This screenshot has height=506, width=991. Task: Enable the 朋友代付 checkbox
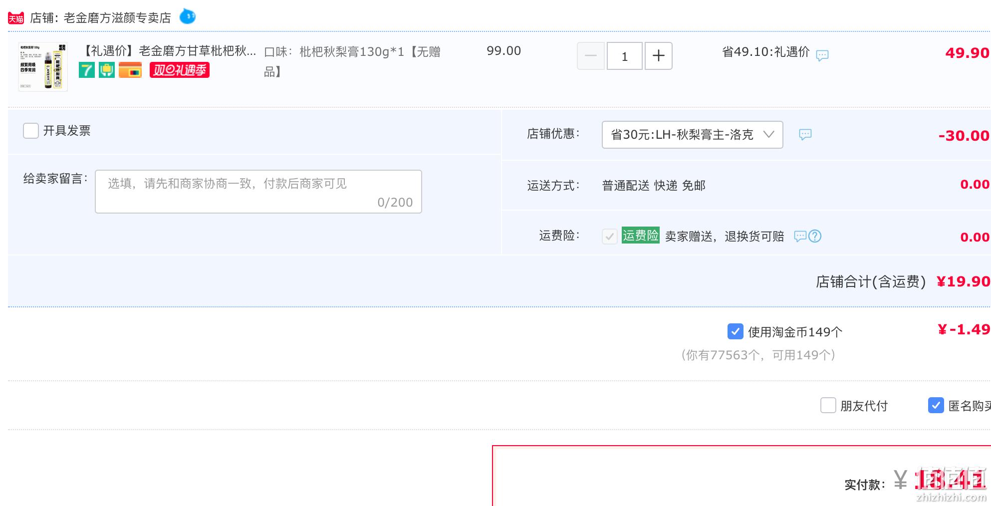click(x=828, y=405)
